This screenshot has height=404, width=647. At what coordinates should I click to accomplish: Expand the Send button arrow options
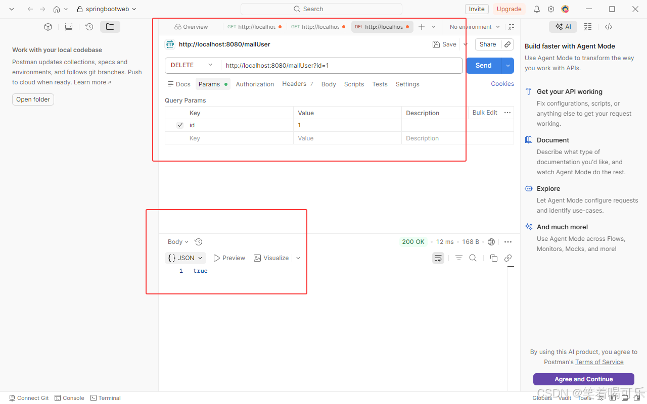508,66
